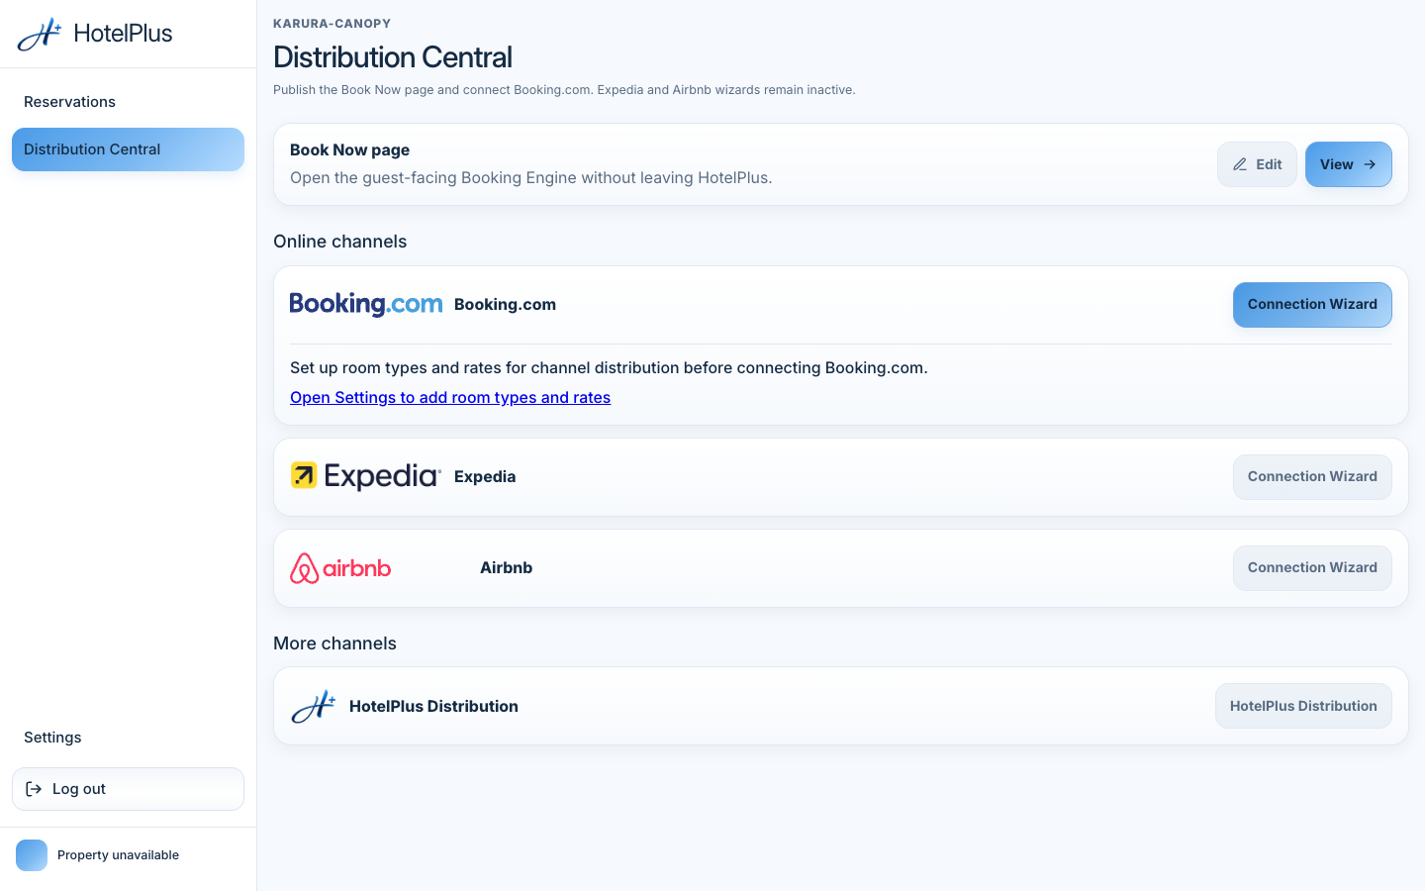Click the HotelPlus Distribution button
This screenshot has height=891, width=1425.
coord(1303,706)
